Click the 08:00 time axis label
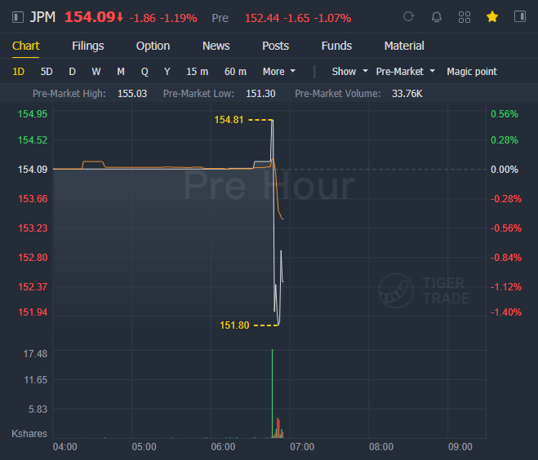The image size is (538, 460). 381,447
